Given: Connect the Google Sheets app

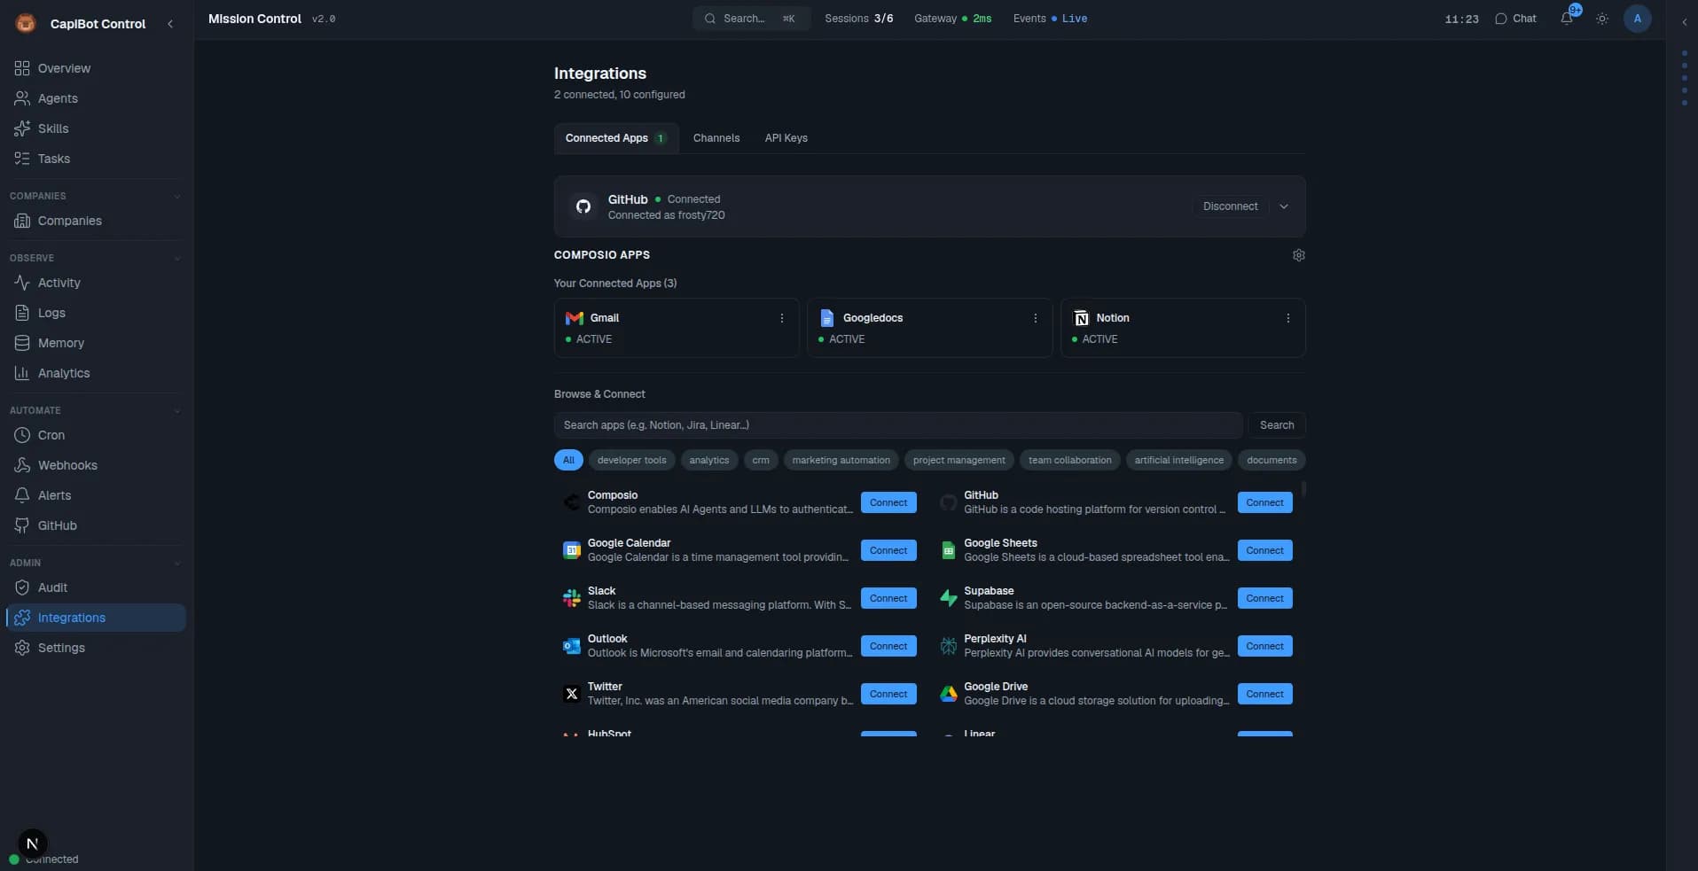Looking at the screenshot, I should click(1264, 550).
